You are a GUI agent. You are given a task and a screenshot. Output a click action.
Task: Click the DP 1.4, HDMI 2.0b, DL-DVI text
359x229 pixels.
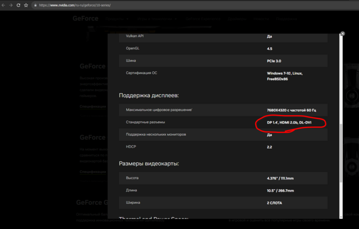(x=291, y=122)
